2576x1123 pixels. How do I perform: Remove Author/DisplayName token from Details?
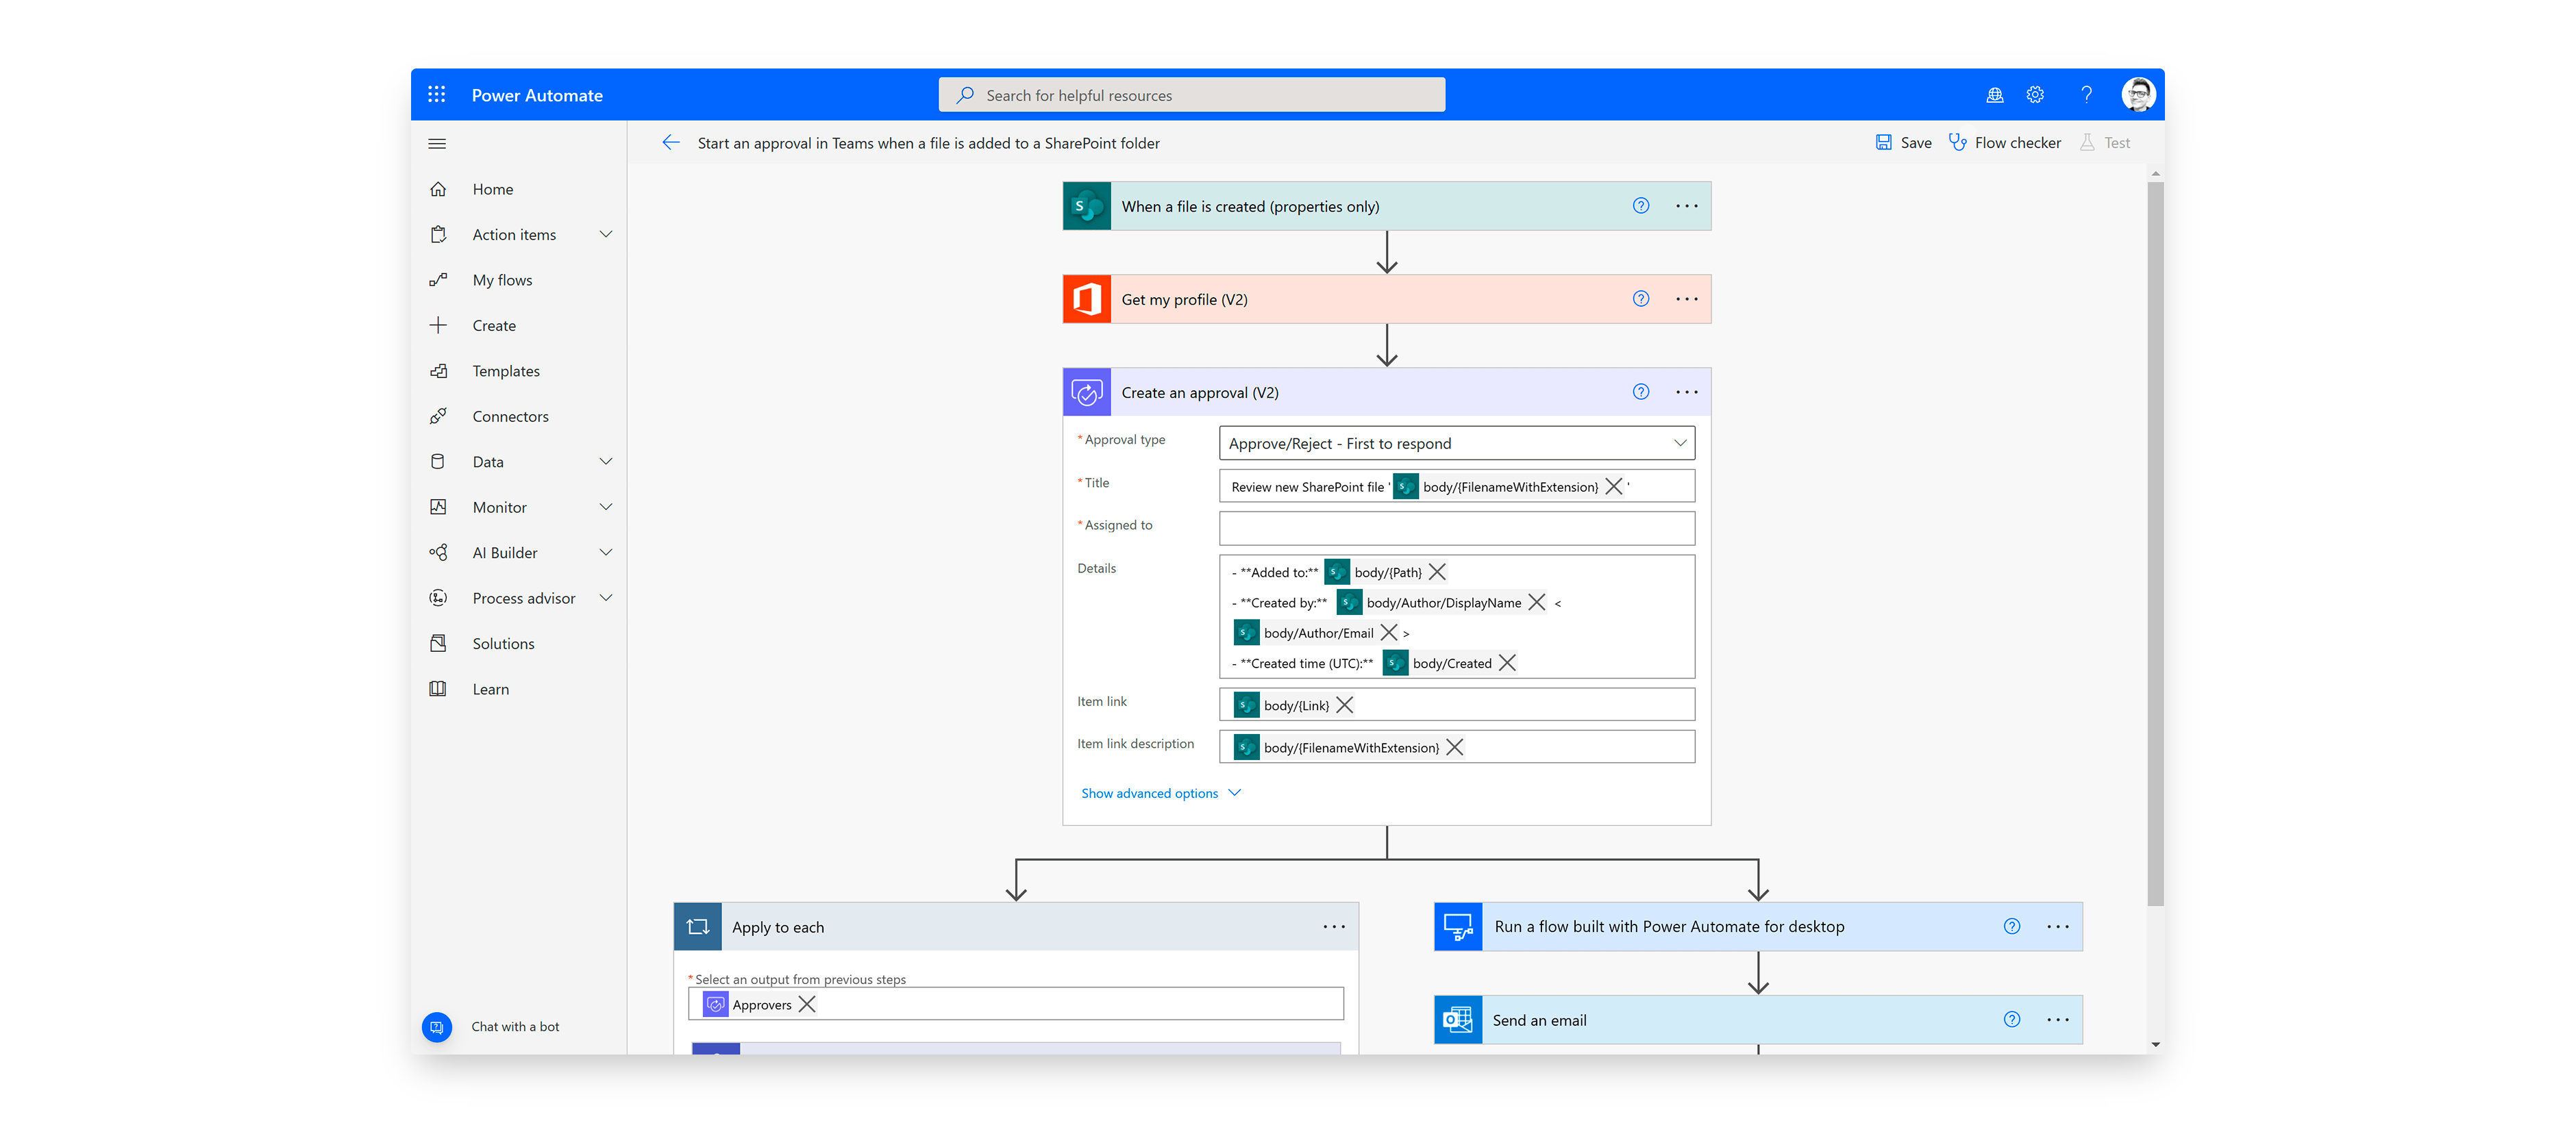click(x=1537, y=603)
